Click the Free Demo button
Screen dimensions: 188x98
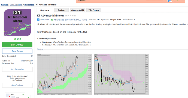coord(17,51)
